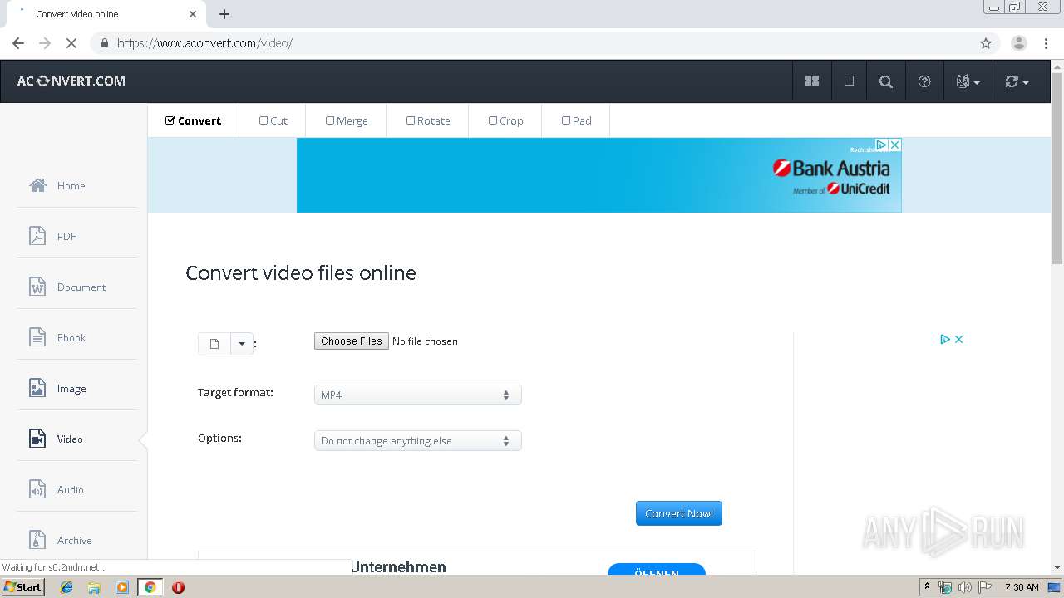Open the search icon in header
The width and height of the screenshot is (1064, 598).
pyautogui.click(x=886, y=81)
